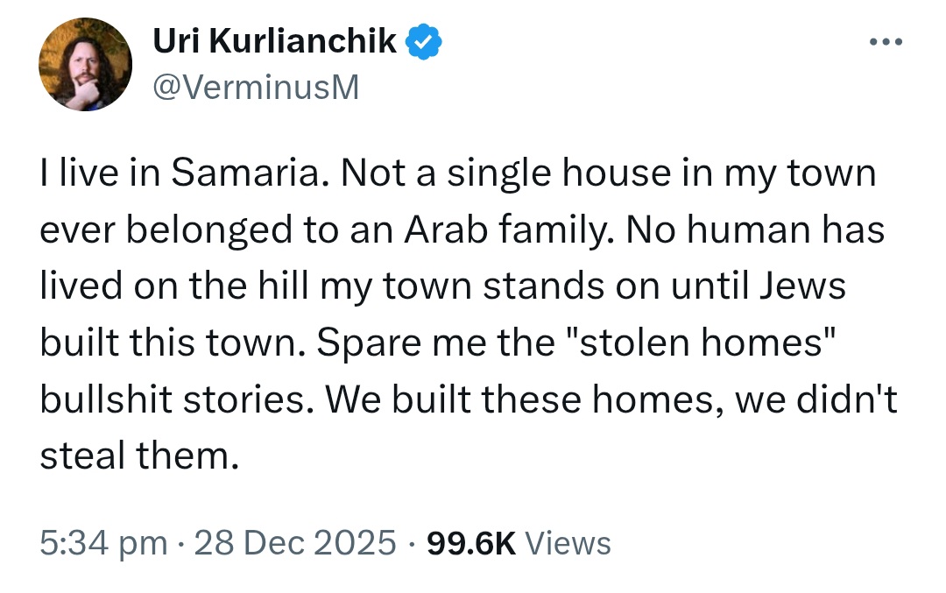The height and width of the screenshot is (593, 946).
Task: Click the blue verified checkmark badge
Action: pos(423,41)
